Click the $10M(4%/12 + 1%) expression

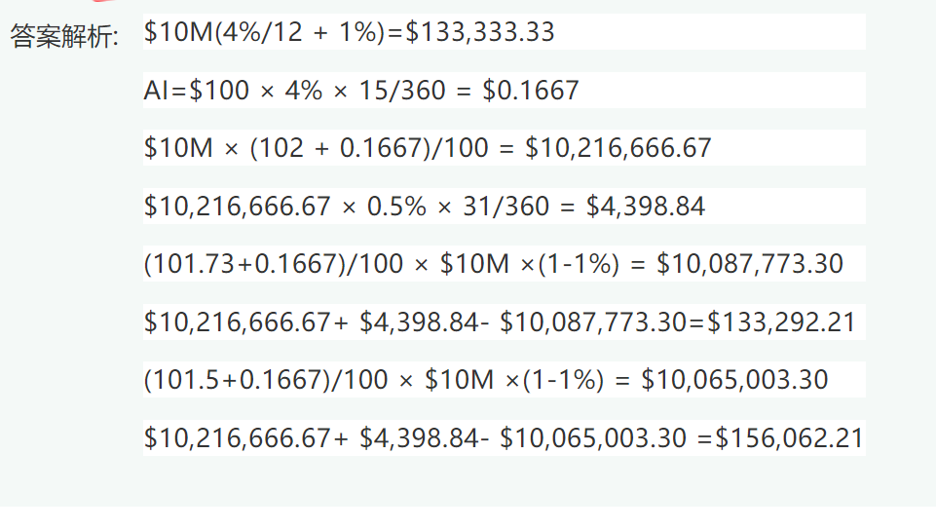coord(264,32)
